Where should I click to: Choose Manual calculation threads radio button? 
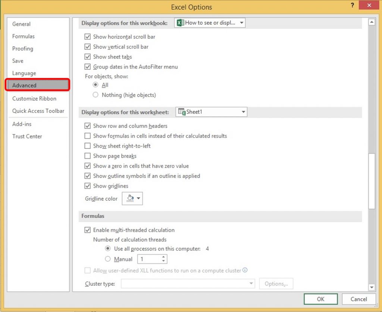[108, 259]
